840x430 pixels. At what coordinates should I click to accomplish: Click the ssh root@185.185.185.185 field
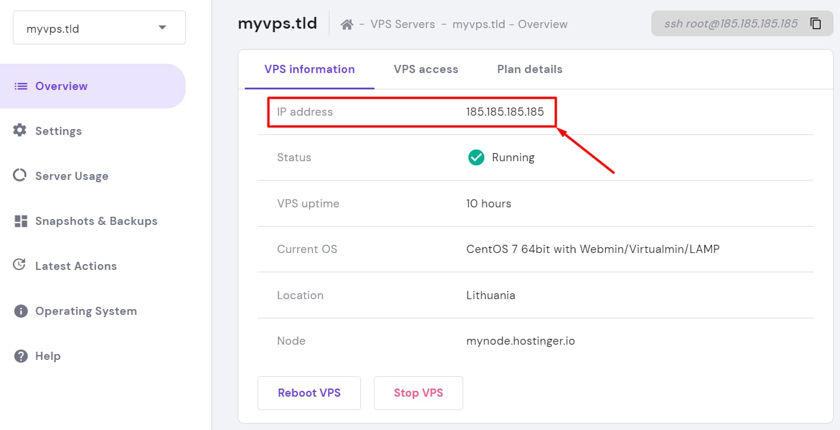(730, 24)
